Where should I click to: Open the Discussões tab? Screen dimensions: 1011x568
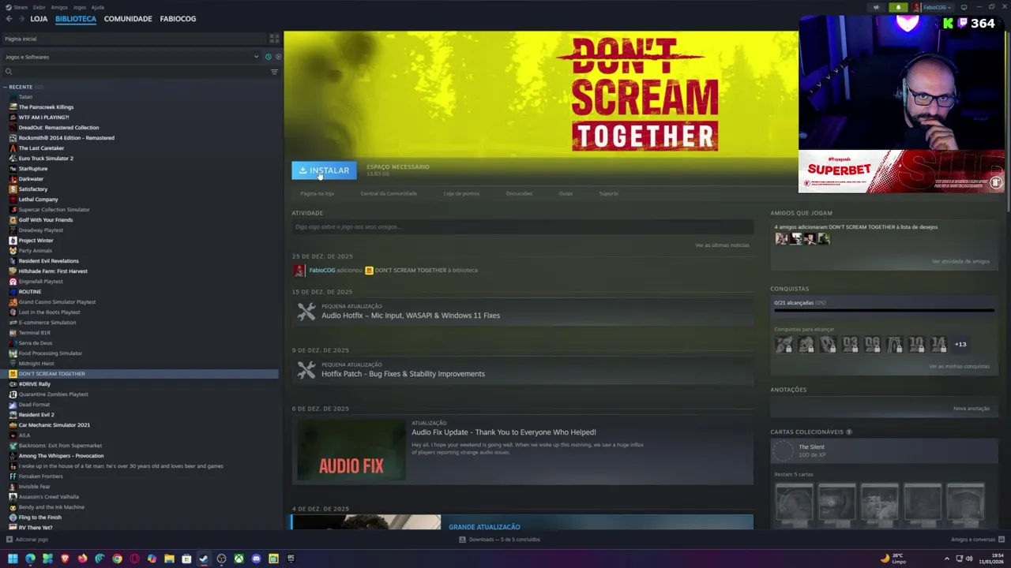(519, 193)
